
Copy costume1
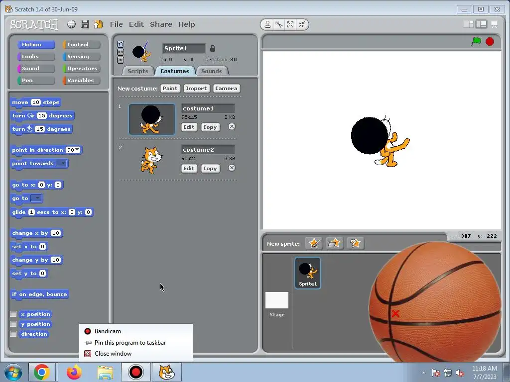point(210,127)
